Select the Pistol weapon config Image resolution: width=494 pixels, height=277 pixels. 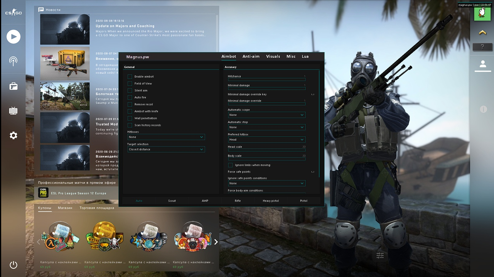[303, 201]
